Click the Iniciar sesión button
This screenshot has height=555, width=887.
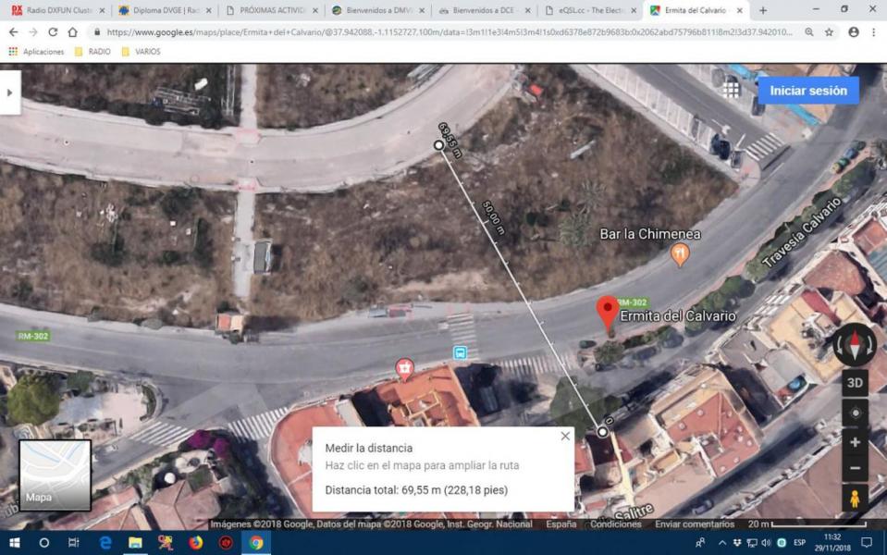pyautogui.click(x=807, y=91)
